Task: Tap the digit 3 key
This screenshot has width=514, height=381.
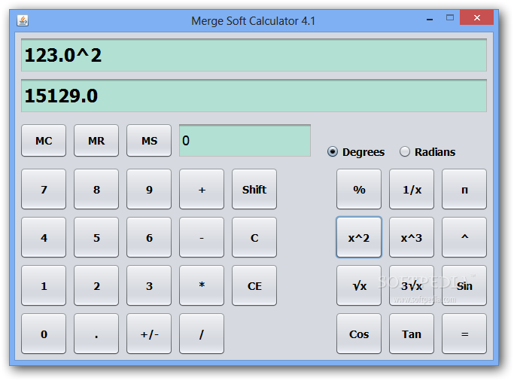Action: click(x=149, y=285)
